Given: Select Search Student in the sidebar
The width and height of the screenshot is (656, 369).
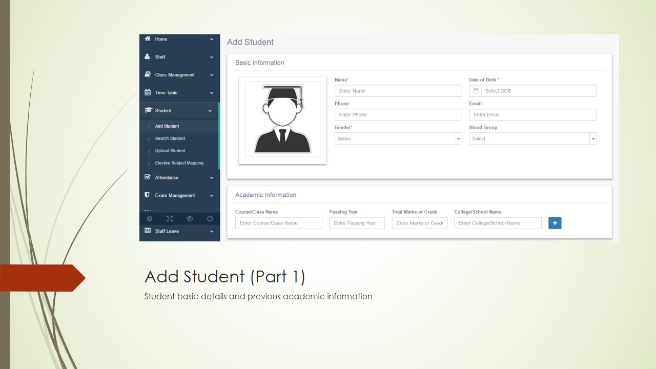Looking at the screenshot, I should tap(170, 138).
